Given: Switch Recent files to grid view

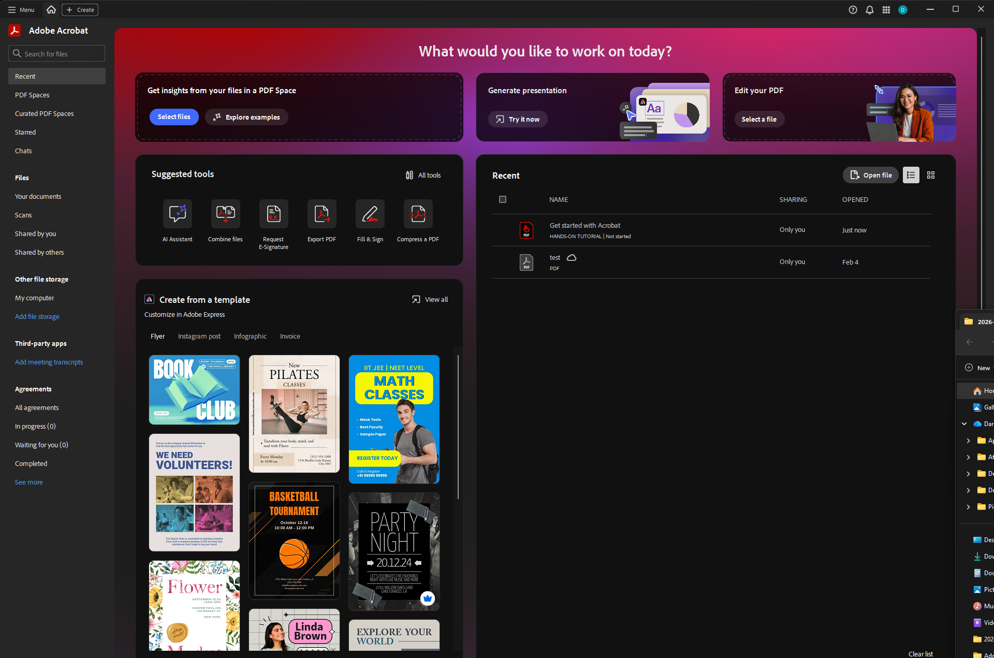Looking at the screenshot, I should 931,175.
